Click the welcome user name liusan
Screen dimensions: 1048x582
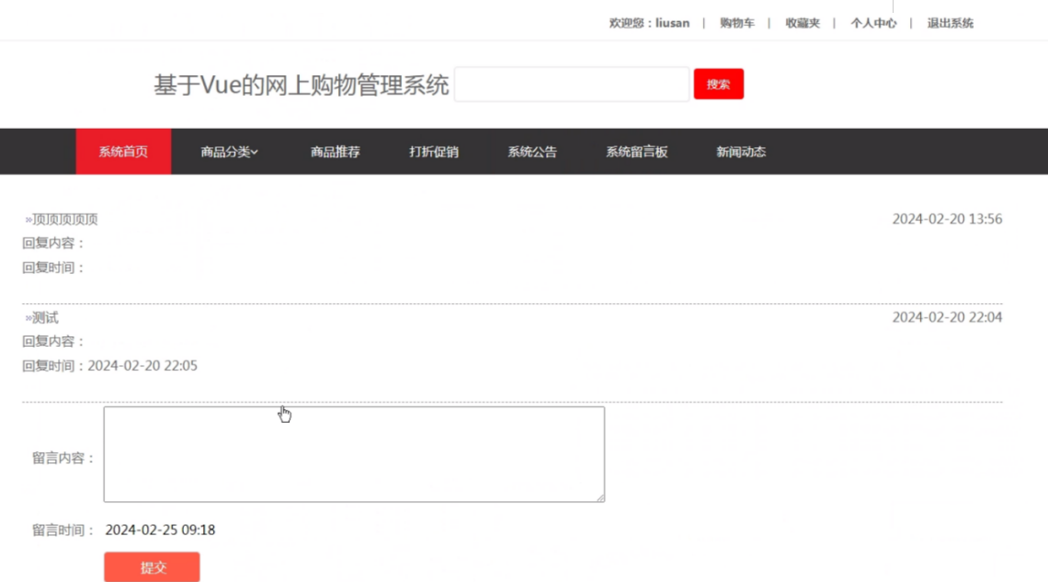(672, 23)
